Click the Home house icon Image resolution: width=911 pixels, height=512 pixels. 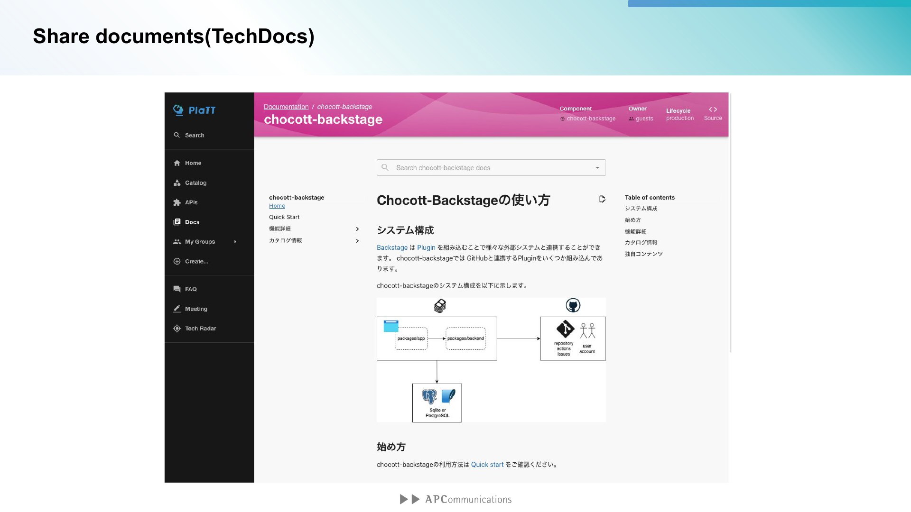(x=177, y=163)
